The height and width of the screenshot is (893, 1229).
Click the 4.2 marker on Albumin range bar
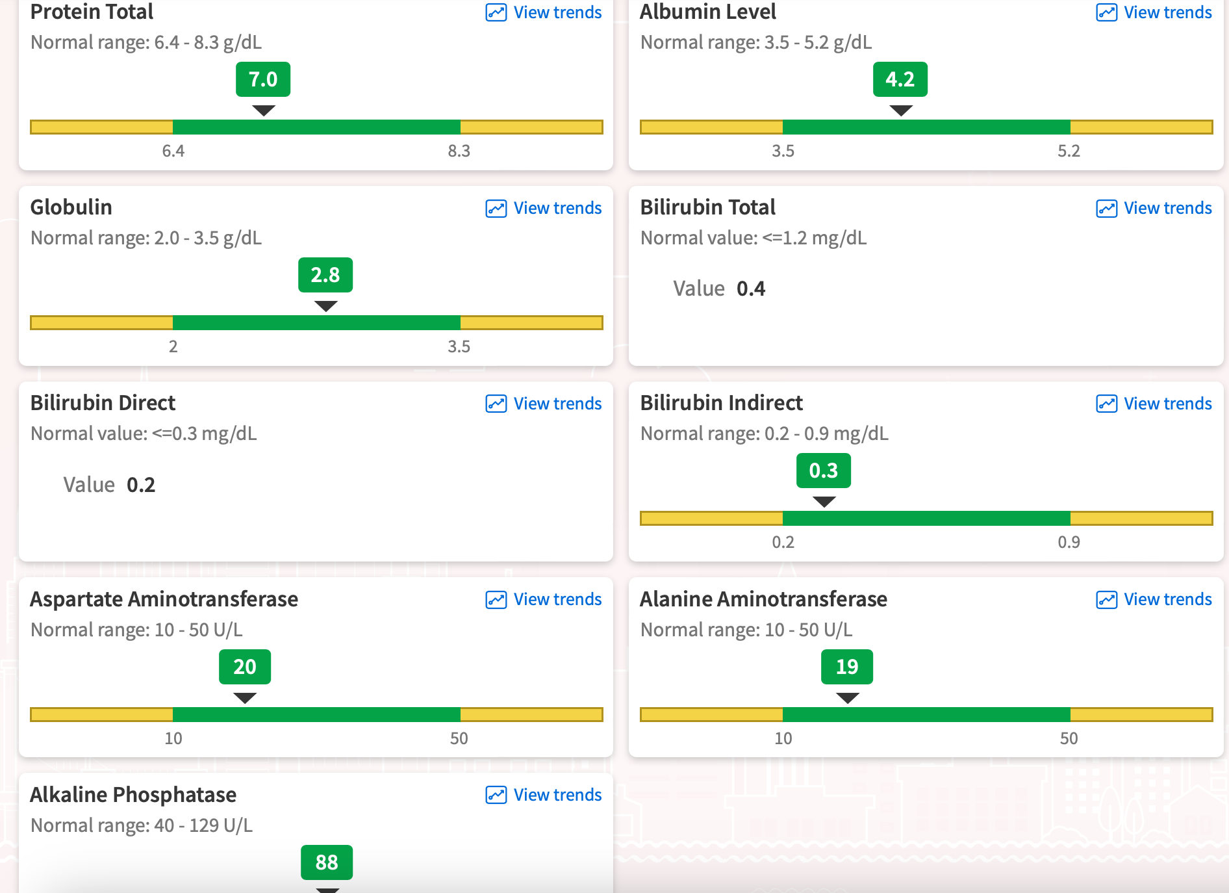(900, 79)
